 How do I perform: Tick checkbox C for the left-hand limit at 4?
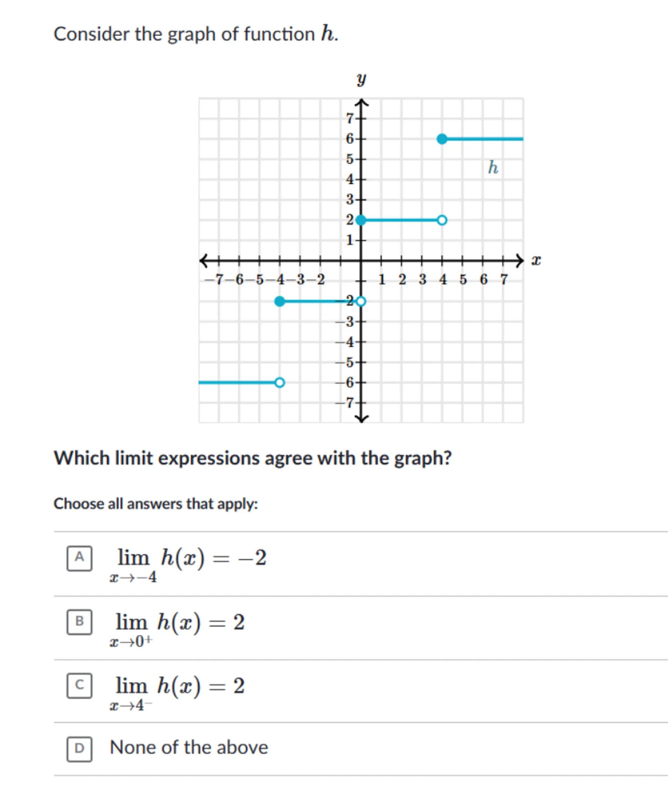coord(79,685)
